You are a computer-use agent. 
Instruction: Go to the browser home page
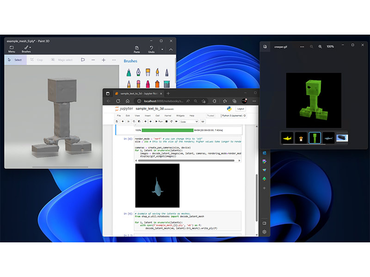click(x=128, y=101)
